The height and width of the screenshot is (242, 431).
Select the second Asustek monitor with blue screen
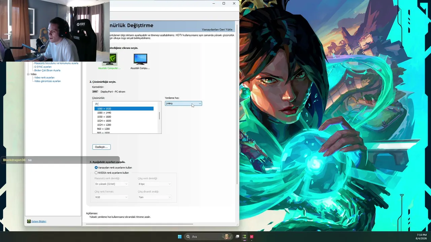click(x=140, y=59)
